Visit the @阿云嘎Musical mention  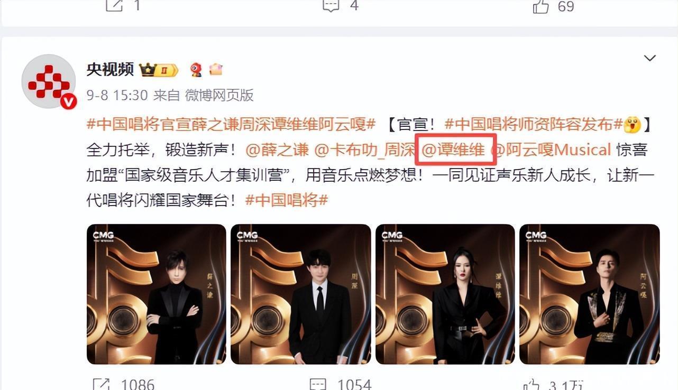click(552, 150)
